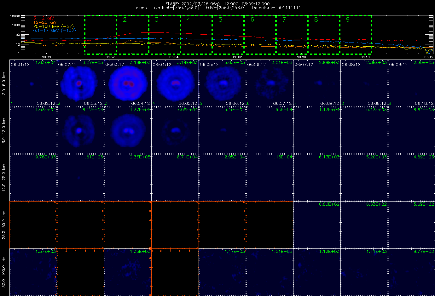This screenshot has width=435, height=296.
Task: Open the 6.0-12.0 keV image peaking at 1.37E+05
Action: pyautogui.click(x=128, y=130)
